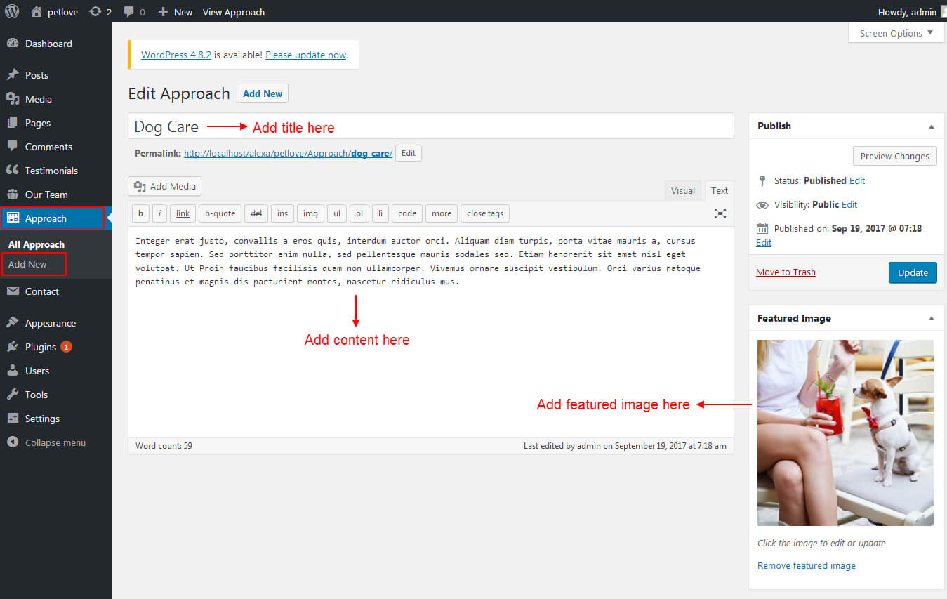The height and width of the screenshot is (599, 947).
Task: Switch to the Text editor tab
Action: 720,190
